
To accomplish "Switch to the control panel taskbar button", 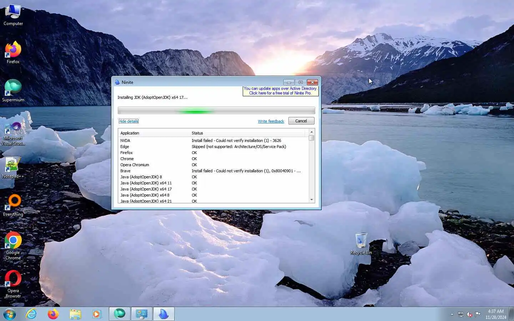I will pos(142,314).
